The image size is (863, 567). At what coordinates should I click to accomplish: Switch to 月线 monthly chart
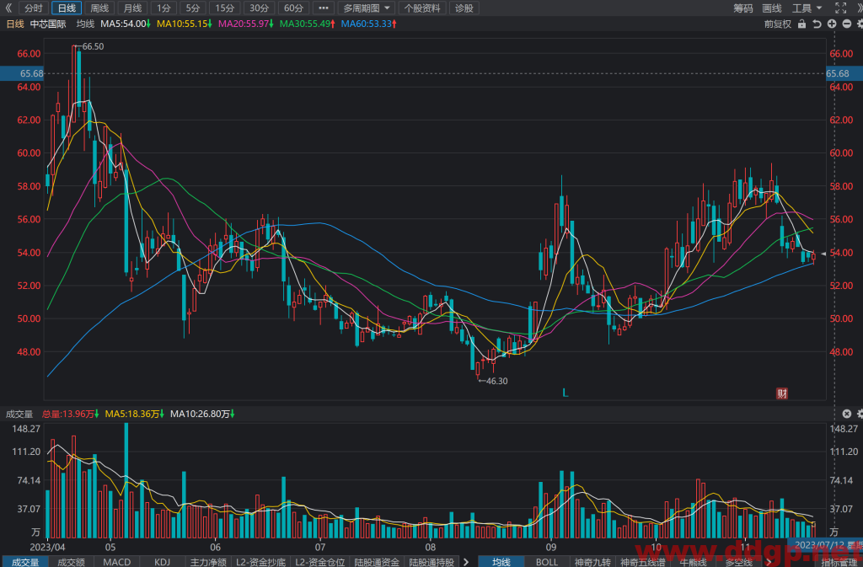[132, 8]
